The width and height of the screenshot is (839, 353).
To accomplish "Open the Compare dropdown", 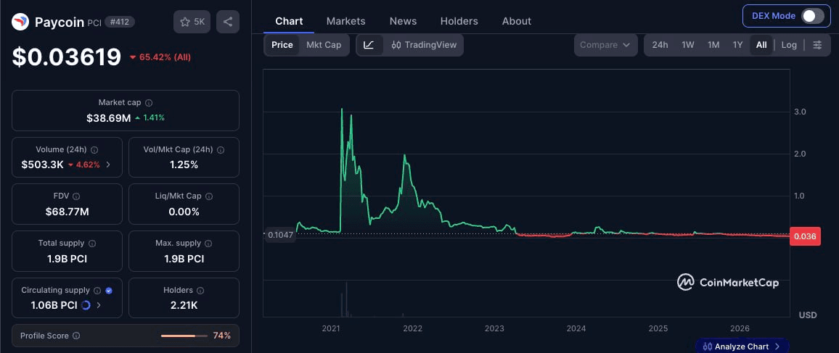I will 606,45.
